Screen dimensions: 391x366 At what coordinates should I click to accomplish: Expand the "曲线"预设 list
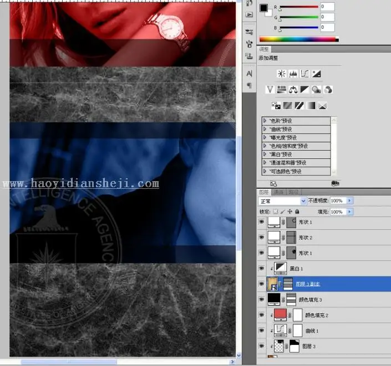(x=265, y=129)
